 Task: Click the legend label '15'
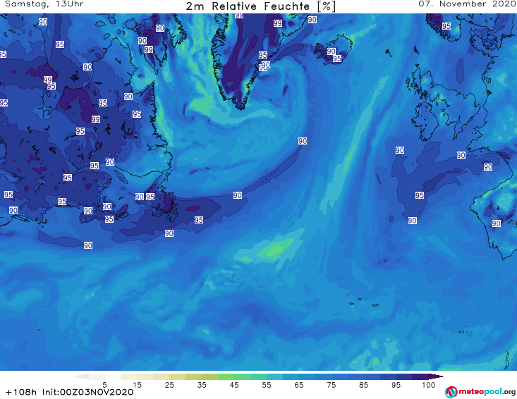pyautogui.click(x=137, y=385)
